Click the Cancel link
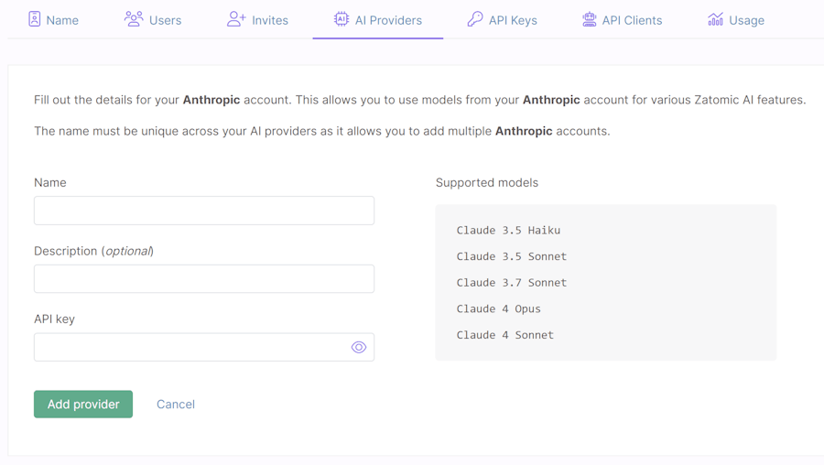The height and width of the screenshot is (465, 824). coord(176,404)
